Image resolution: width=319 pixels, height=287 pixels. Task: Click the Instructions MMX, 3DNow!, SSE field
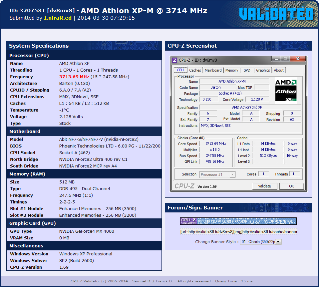[x=250, y=128]
